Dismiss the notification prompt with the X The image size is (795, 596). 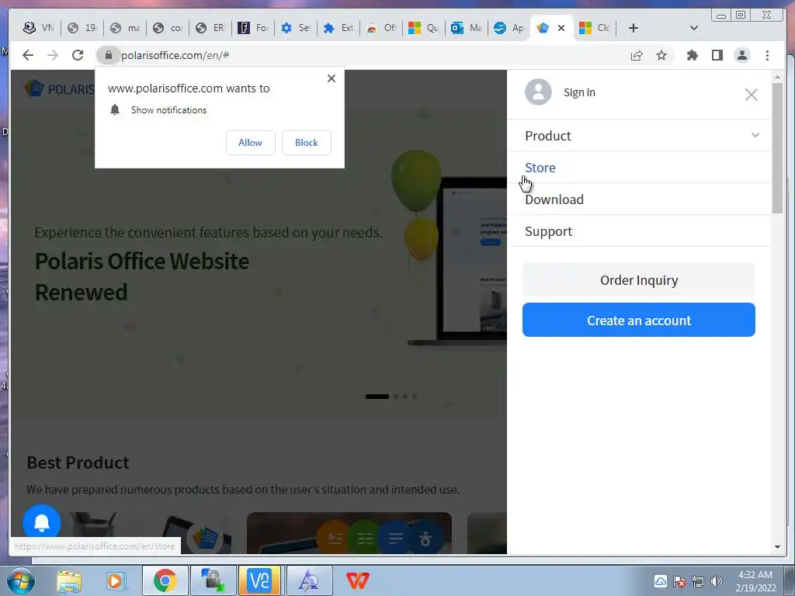331,78
